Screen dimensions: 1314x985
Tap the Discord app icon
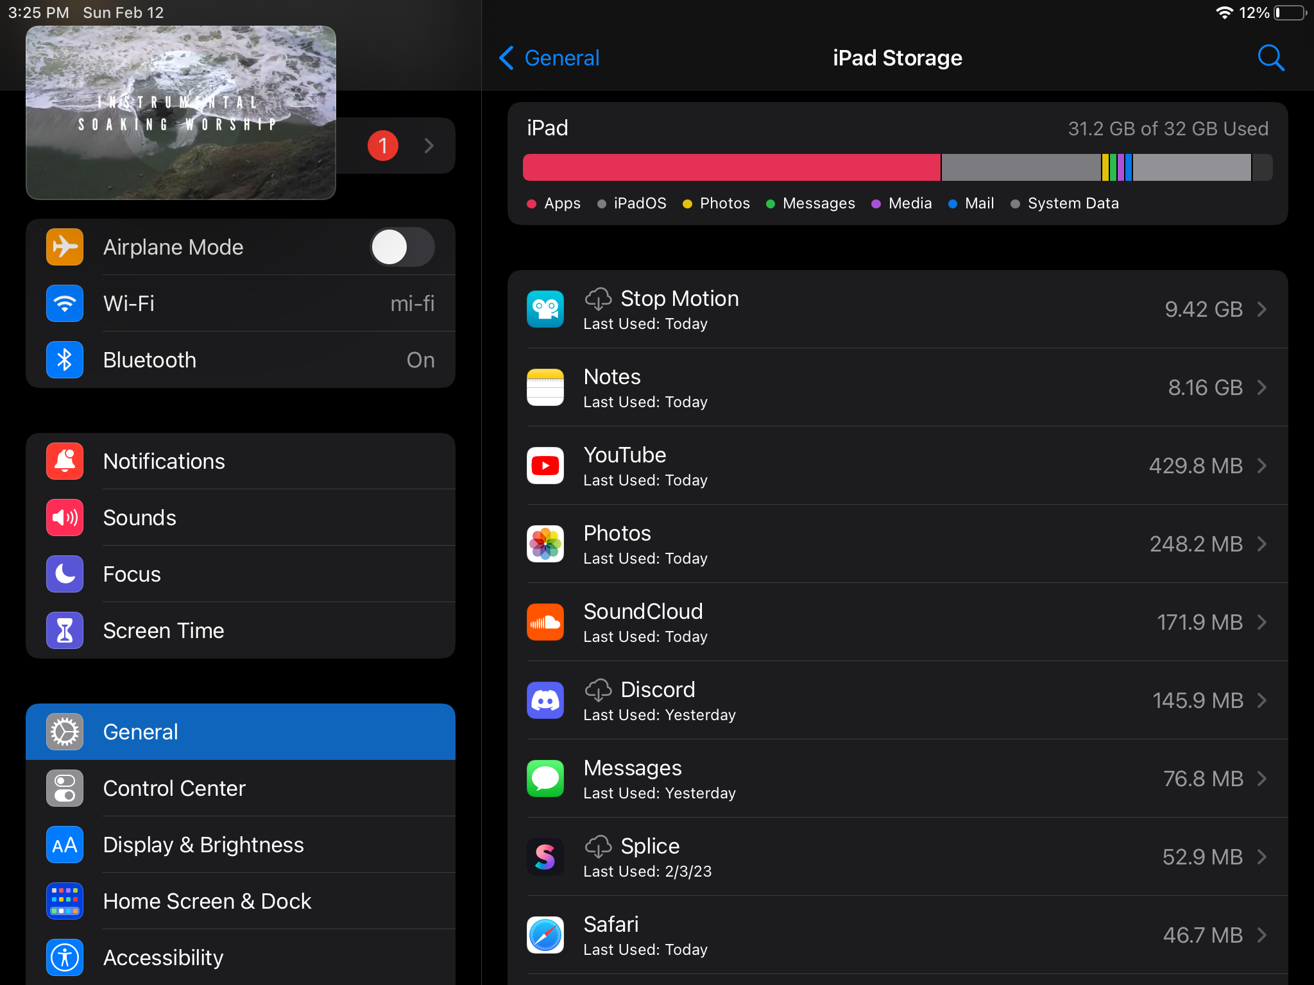click(545, 700)
